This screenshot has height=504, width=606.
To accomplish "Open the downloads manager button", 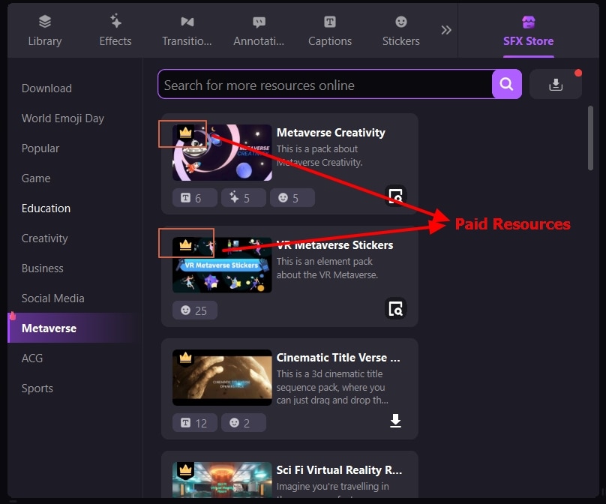I will [555, 84].
